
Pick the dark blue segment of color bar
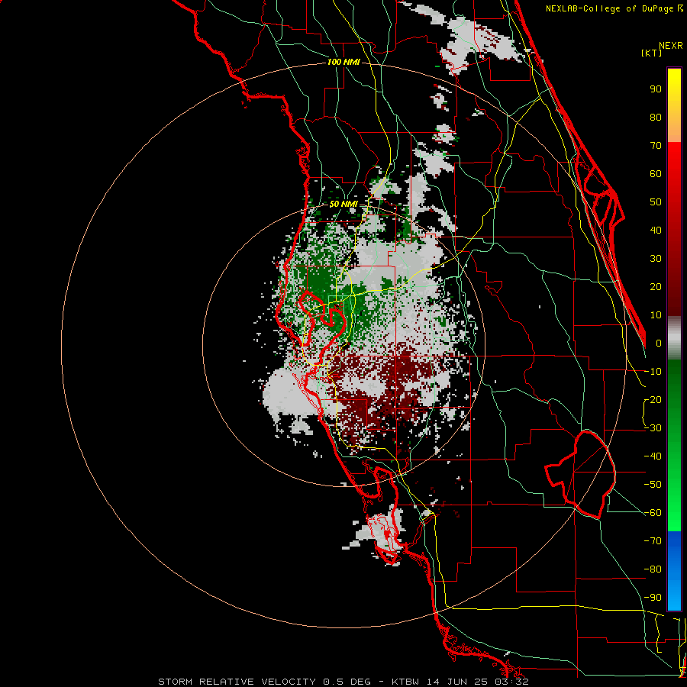pos(674,546)
